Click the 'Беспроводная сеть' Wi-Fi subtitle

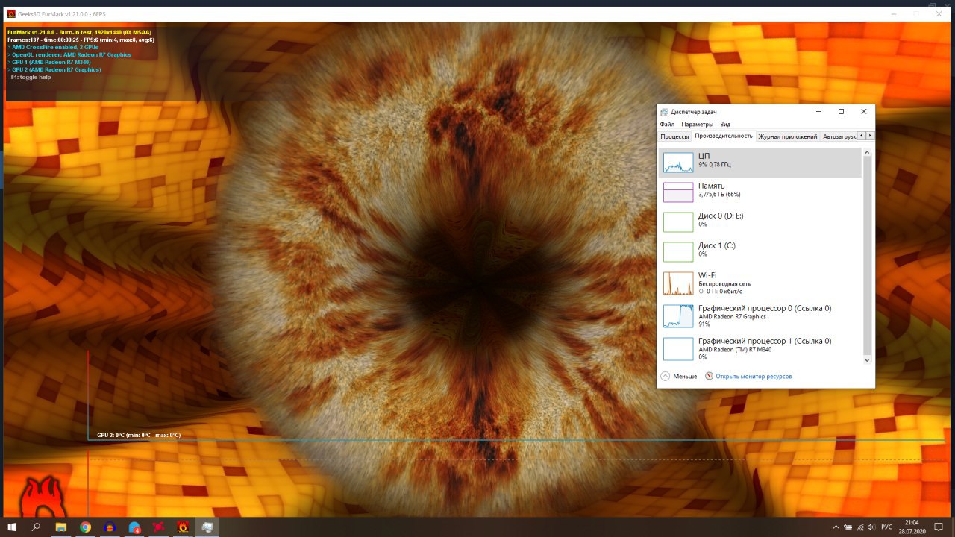pos(724,284)
